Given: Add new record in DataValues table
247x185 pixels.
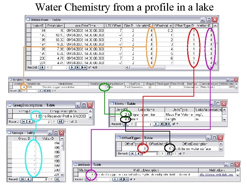Looking at the screenshot, I should tap(84, 67).
